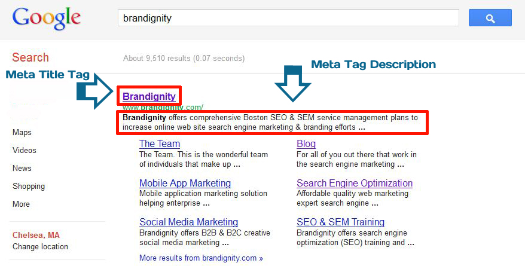
Task: Open the Social Media Marketing sitelink
Action: 188,222
